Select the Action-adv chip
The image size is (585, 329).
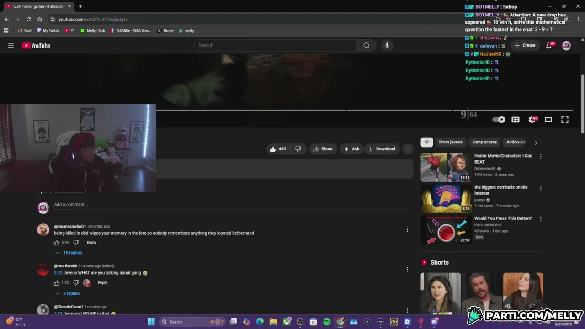pos(516,142)
